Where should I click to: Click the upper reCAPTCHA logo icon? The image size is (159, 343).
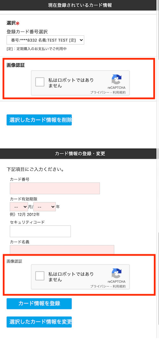coord(116,79)
